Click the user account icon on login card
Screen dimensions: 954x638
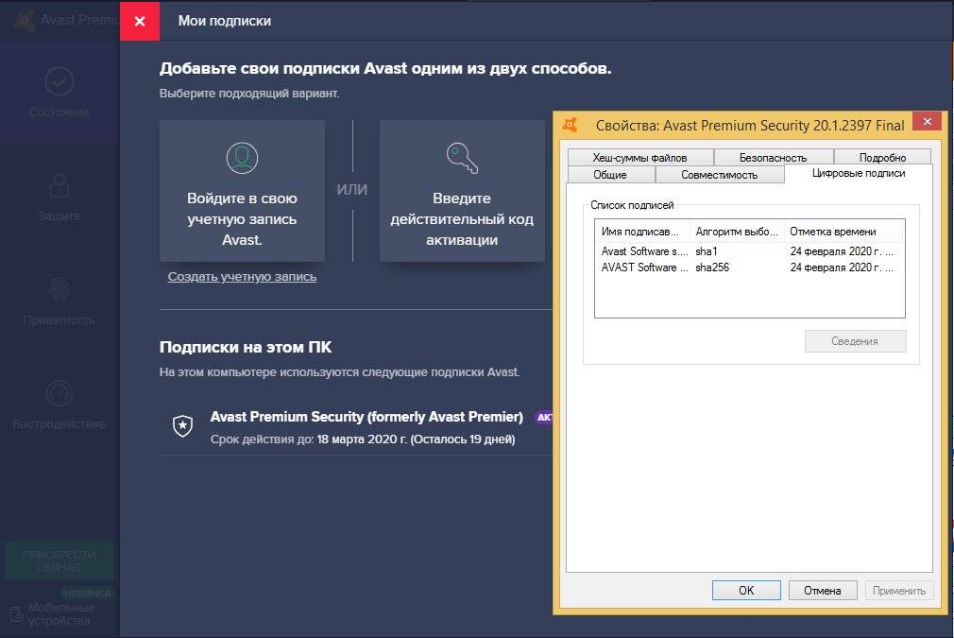tap(242, 158)
